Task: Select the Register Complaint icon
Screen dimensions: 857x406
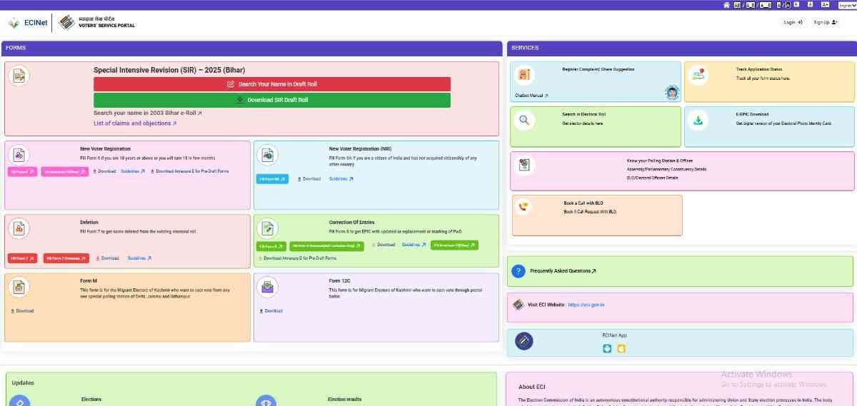Action: tap(524, 74)
